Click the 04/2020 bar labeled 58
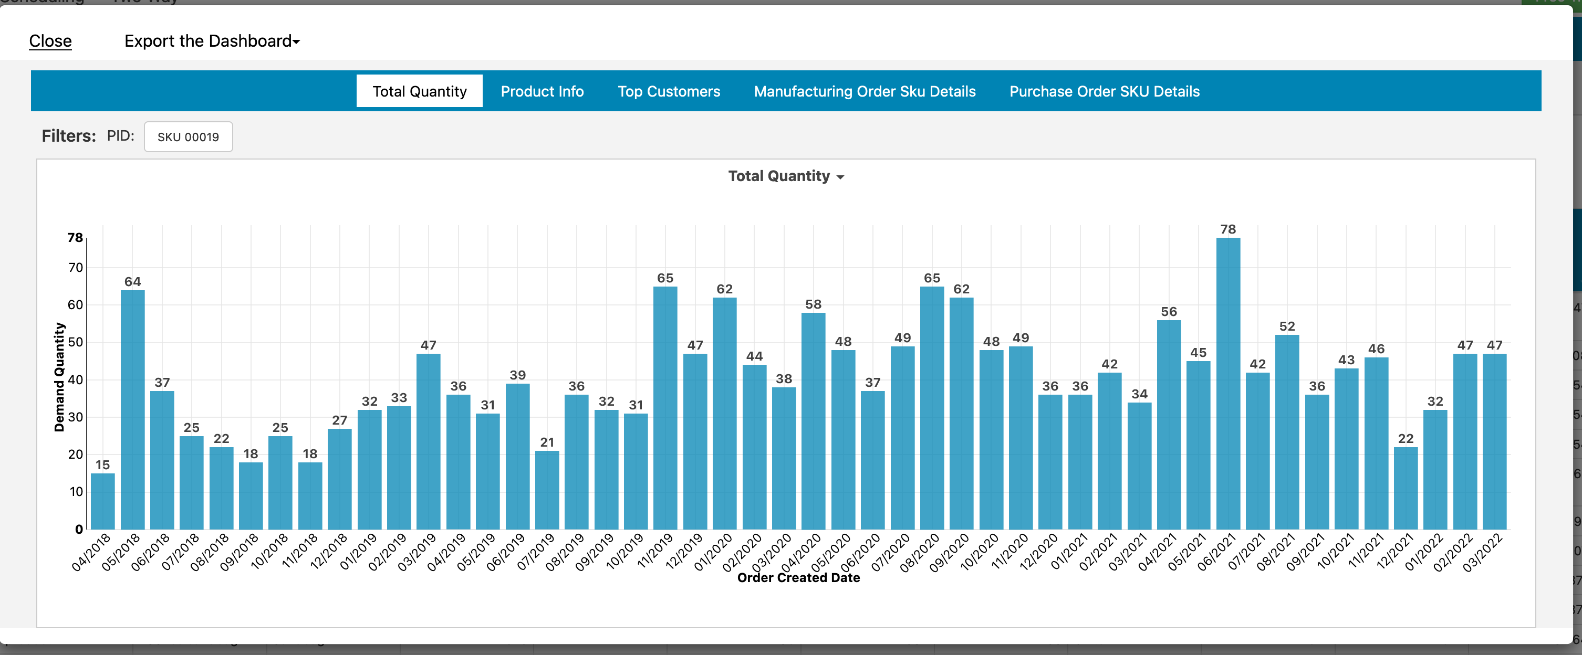This screenshot has height=655, width=1582. click(x=813, y=421)
